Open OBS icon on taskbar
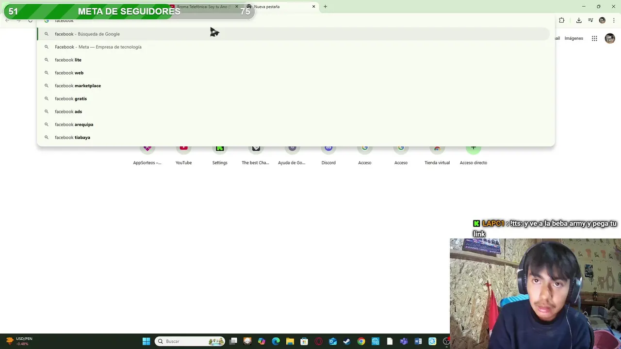The height and width of the screenshot is (349, 621). coord(446,341)
